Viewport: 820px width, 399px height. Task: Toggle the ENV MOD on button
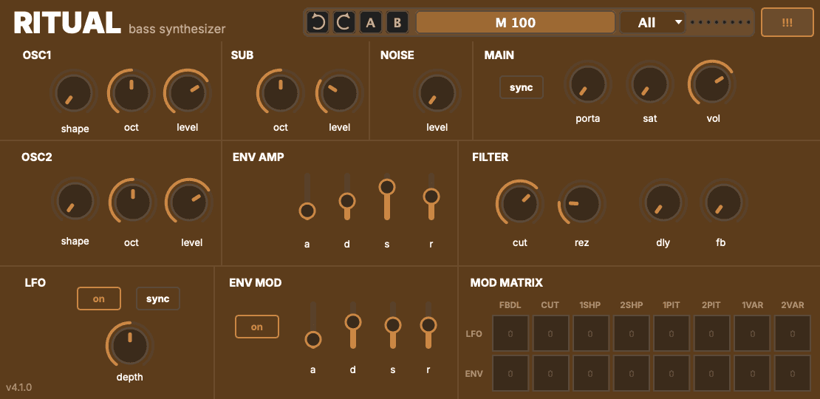coord(257,327)
